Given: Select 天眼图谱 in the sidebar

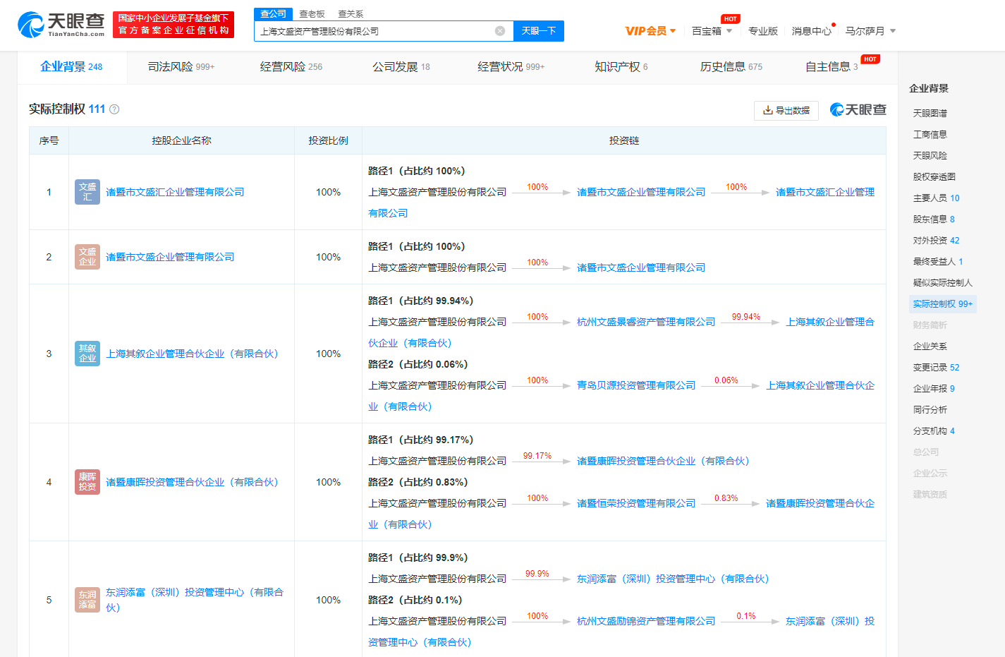Looking at the screenshot, I should point(930,113).
